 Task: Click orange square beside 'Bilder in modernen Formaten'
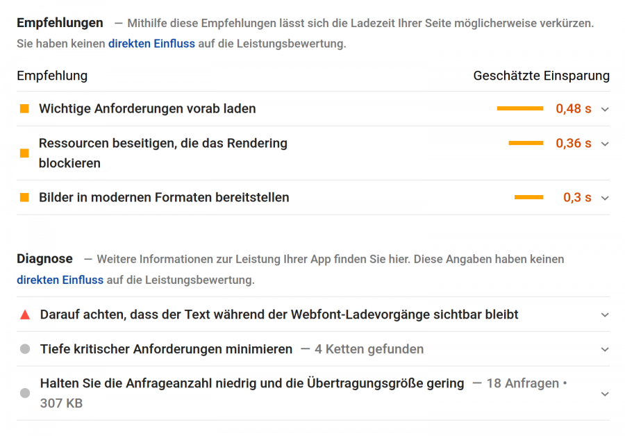click(x=24, y=198)
